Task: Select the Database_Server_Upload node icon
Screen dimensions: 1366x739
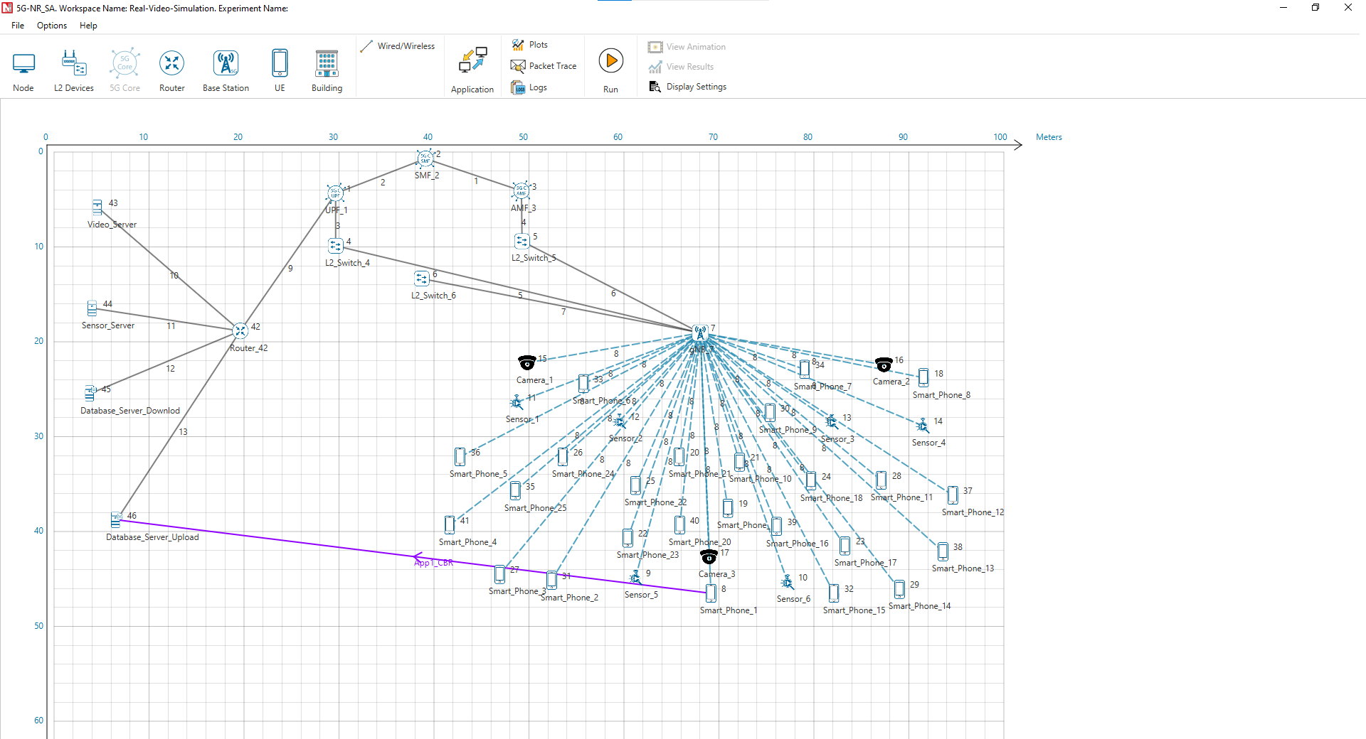Action: tap(116, 520)
